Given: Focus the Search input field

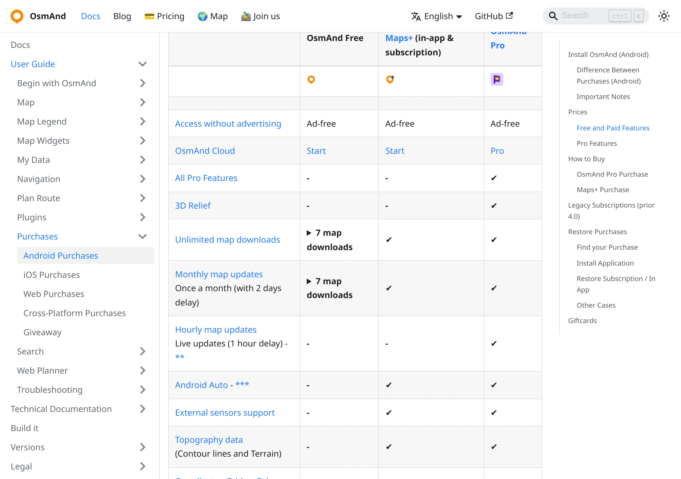Looking at the screenshot, I should (x=596, y=16).
